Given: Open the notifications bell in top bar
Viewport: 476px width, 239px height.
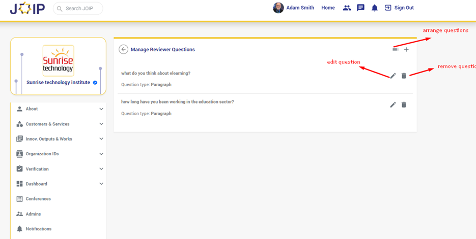Looking at the screenshot, I should tap(374, 8).
